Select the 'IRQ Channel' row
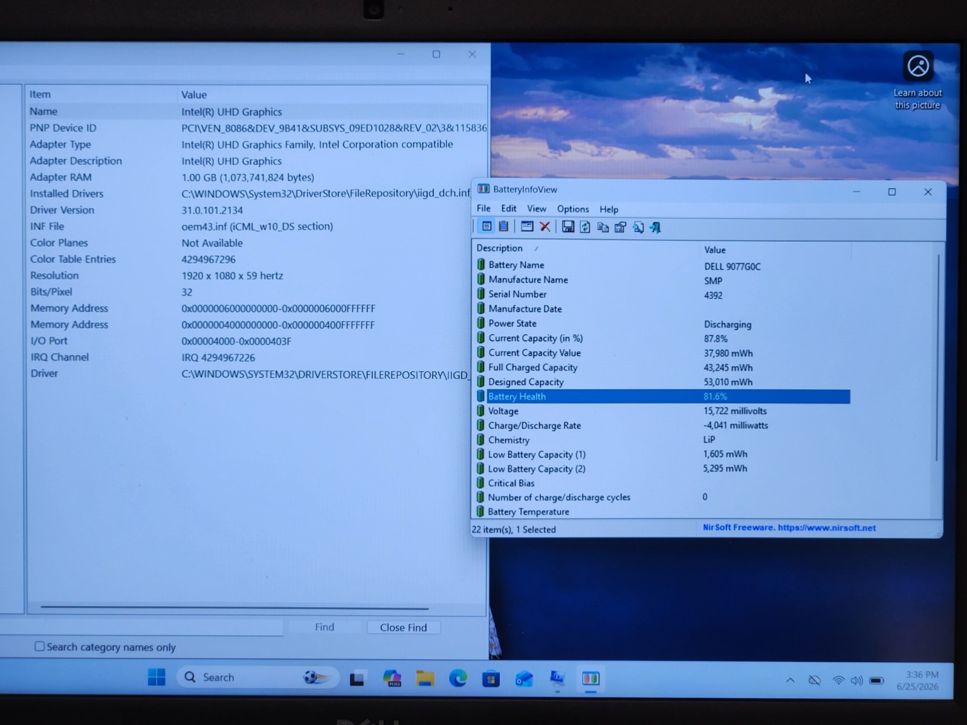 coord(257,357)
